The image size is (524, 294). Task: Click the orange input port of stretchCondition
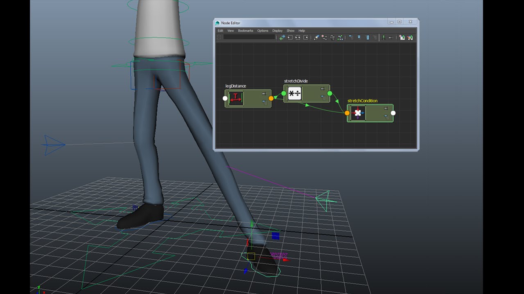[x=347, y=113]
